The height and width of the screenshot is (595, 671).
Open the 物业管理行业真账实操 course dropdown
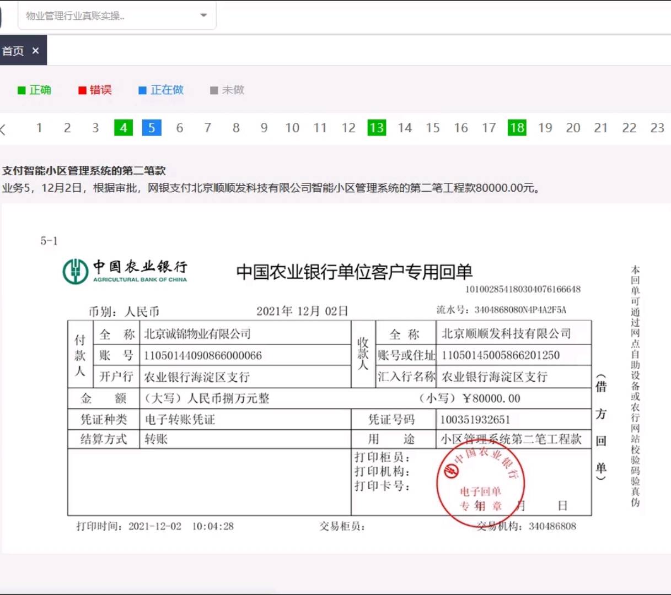click(x=117, y=16)
